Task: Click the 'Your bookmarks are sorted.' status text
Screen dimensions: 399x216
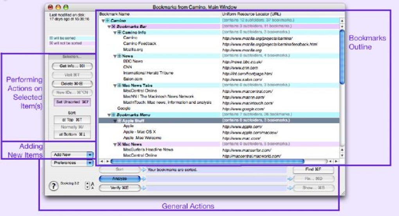Action: (x=172, y=170)
